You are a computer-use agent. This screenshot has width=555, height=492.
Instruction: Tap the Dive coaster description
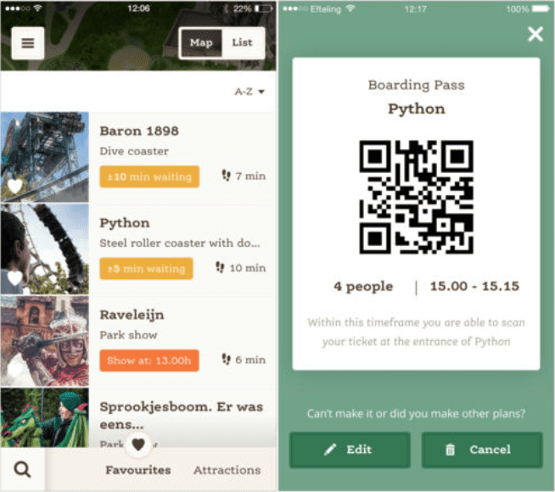pos(134,151)
